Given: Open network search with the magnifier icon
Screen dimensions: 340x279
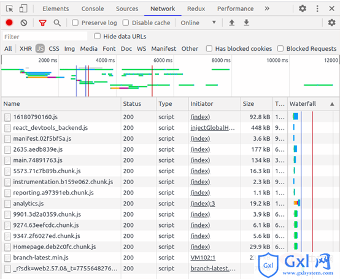Looking at the screenshot, I should click(57, 23).
